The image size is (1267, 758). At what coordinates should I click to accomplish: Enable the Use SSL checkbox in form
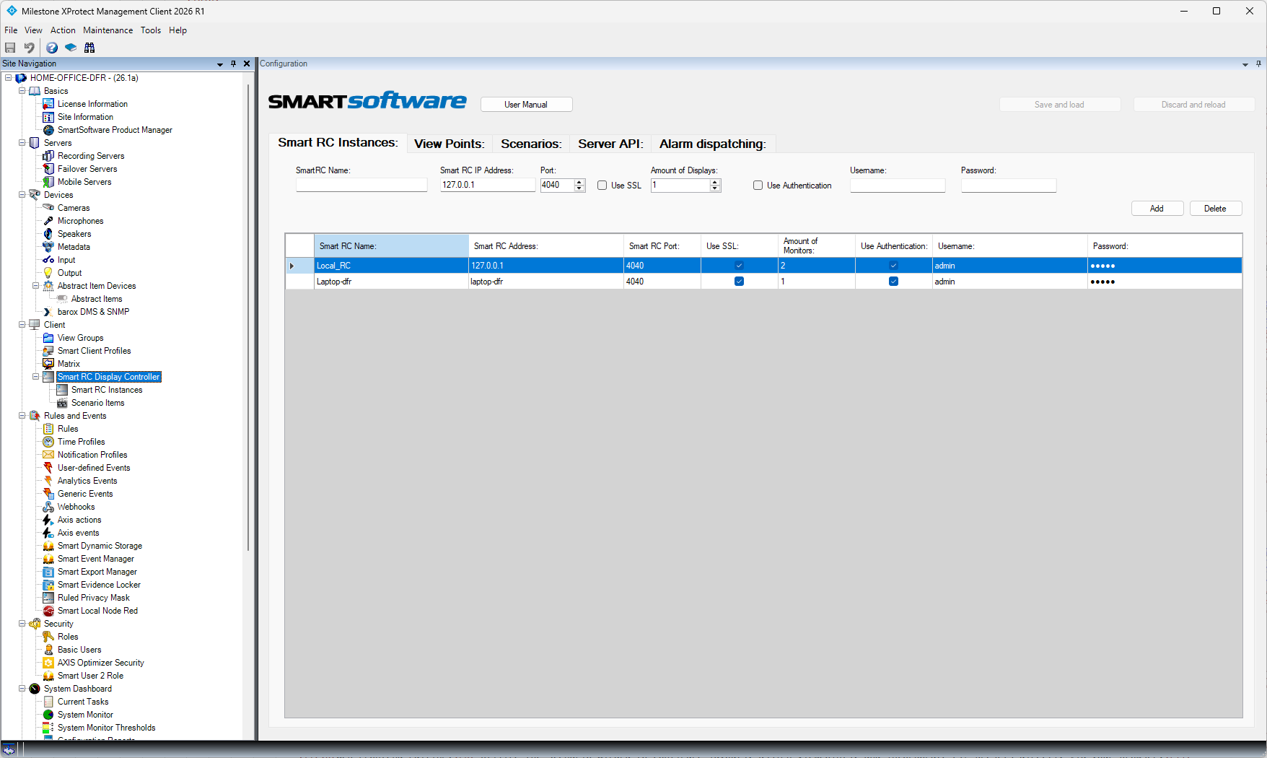pos(602,186)
